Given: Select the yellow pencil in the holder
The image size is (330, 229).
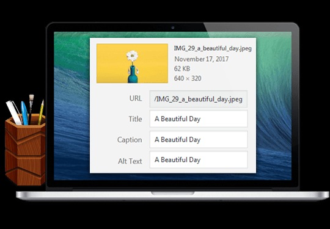Looking at the screenshot, I should coord(41,112).
